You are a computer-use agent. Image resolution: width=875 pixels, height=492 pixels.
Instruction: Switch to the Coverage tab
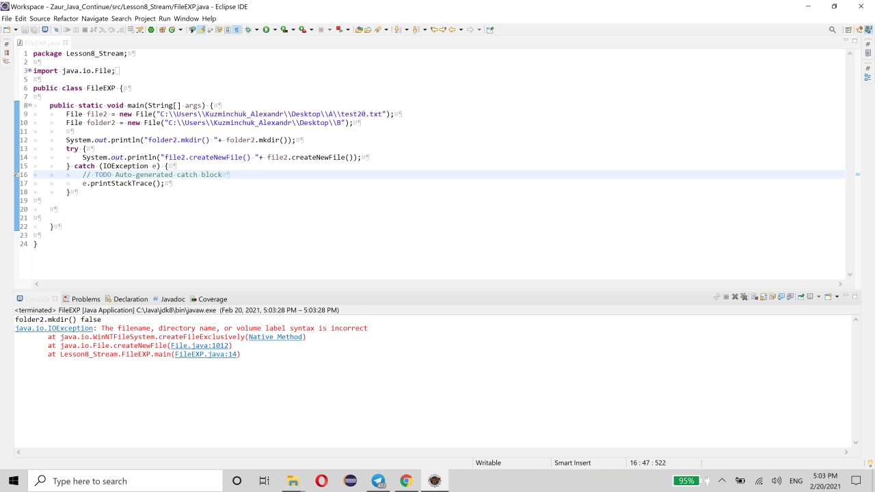pos(208,299)
